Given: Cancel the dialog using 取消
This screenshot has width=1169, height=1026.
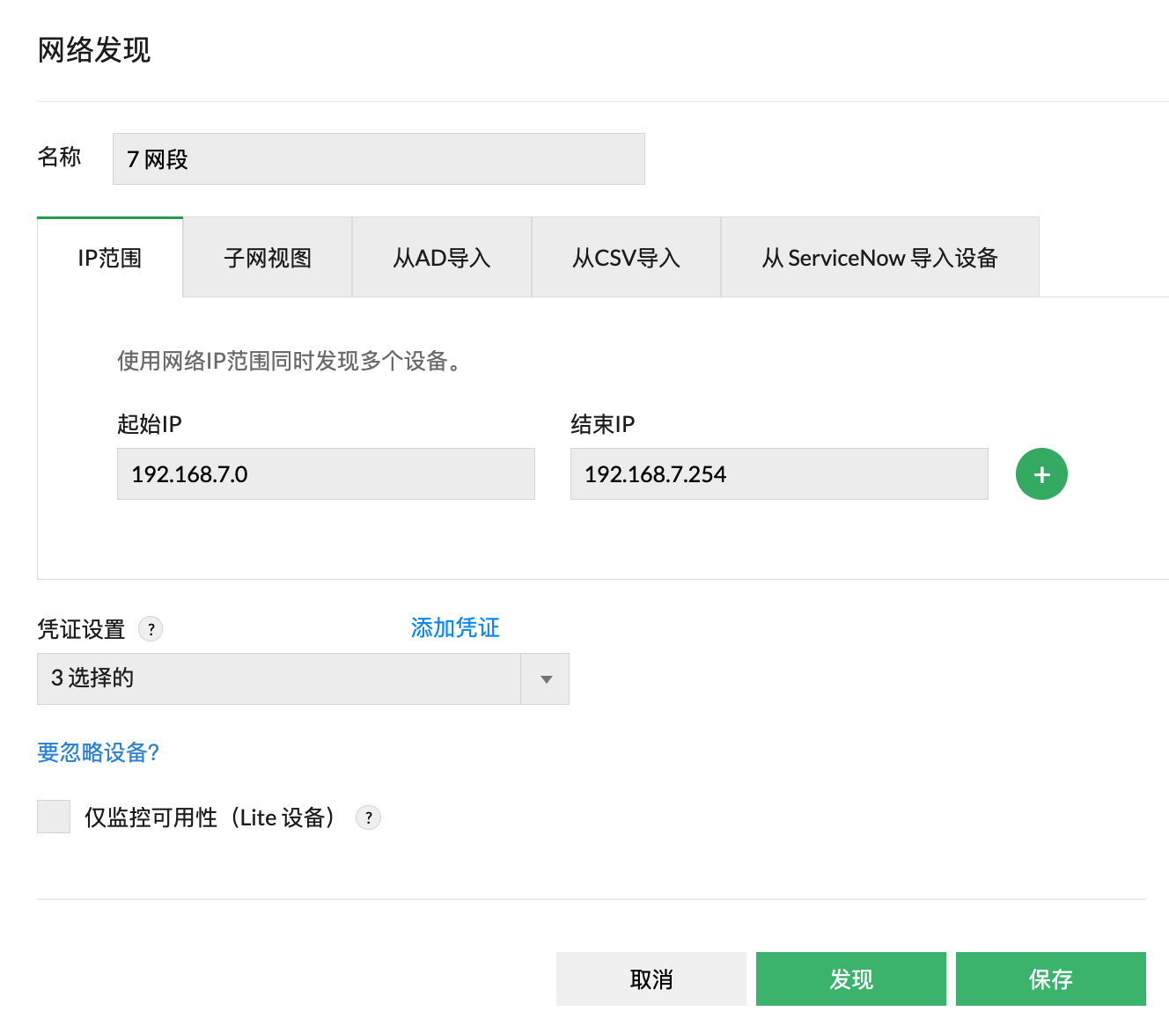Looking at the screenshot, I should pyautogui.click(x=651, y=978).
